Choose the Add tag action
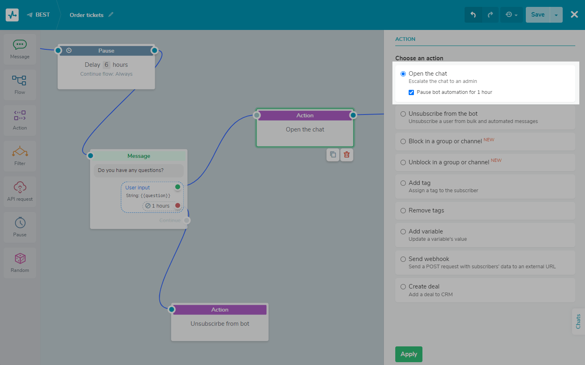Screen dimensions: 585x365 403,183
